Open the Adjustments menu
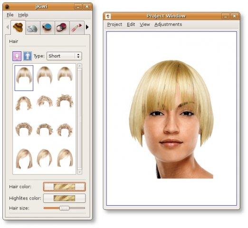Screen dimensions: 248x228 click(168, 24)
